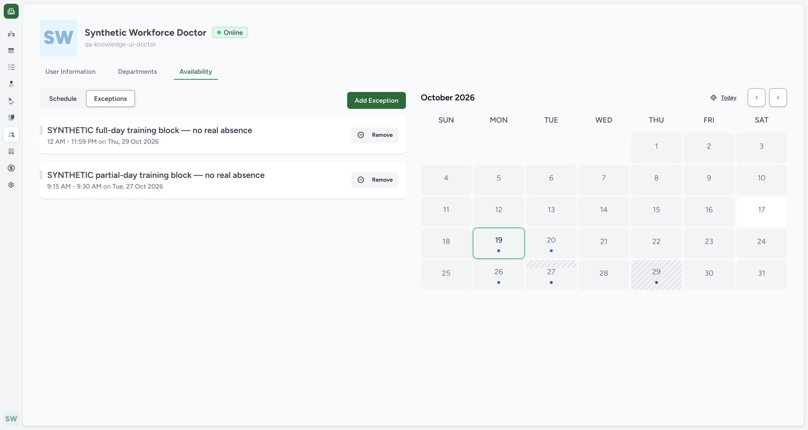Select October 26 on the calendar

point(499,275)
